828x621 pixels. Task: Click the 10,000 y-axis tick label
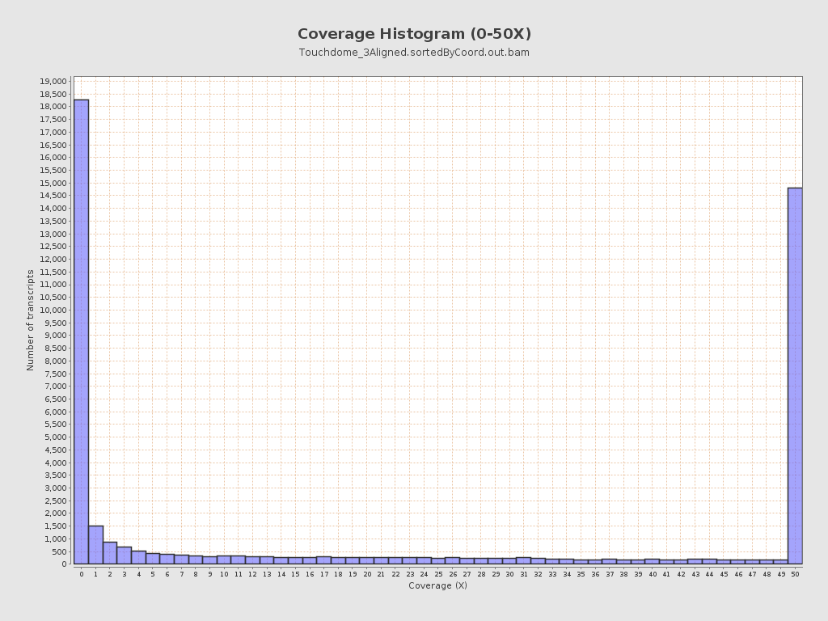pyautogui.click(x=53, y=310)
